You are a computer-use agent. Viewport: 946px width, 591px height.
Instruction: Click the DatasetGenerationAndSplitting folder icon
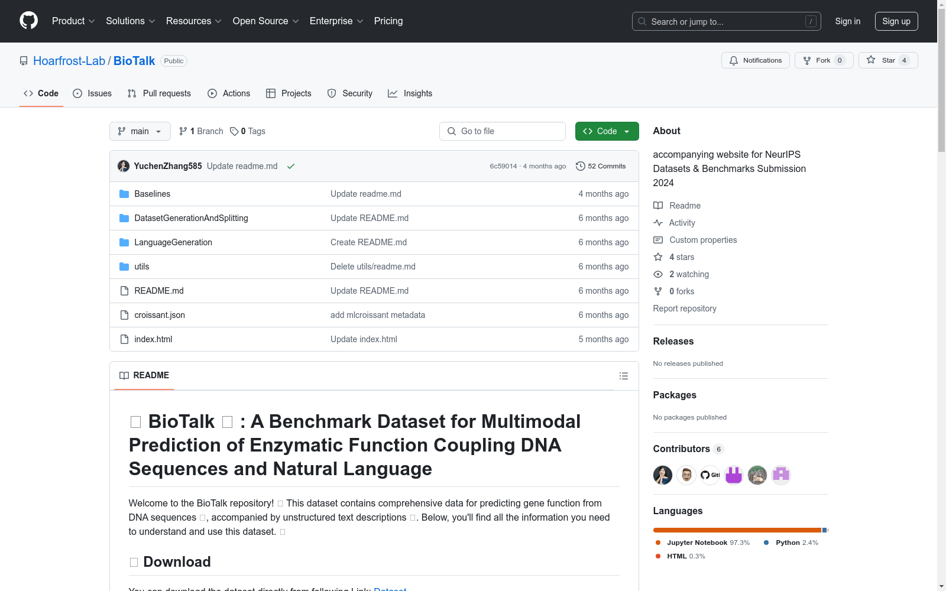[124, 218]
